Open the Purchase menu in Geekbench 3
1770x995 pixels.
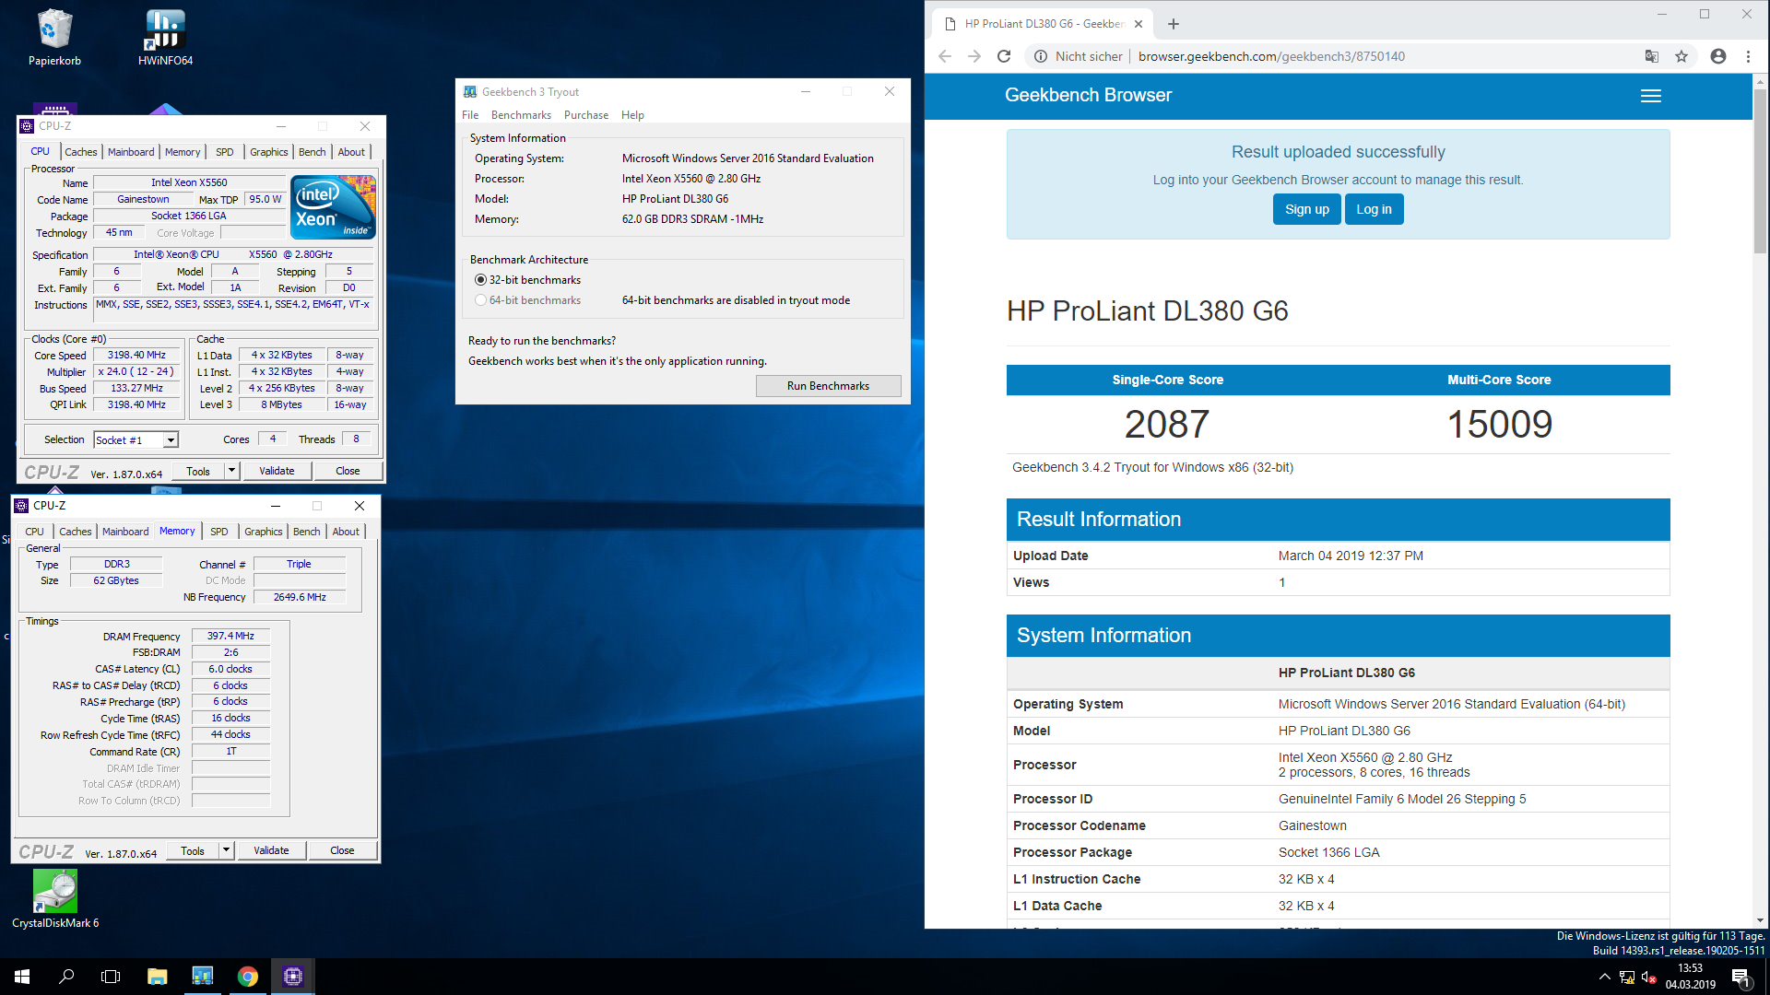(586, 115)
